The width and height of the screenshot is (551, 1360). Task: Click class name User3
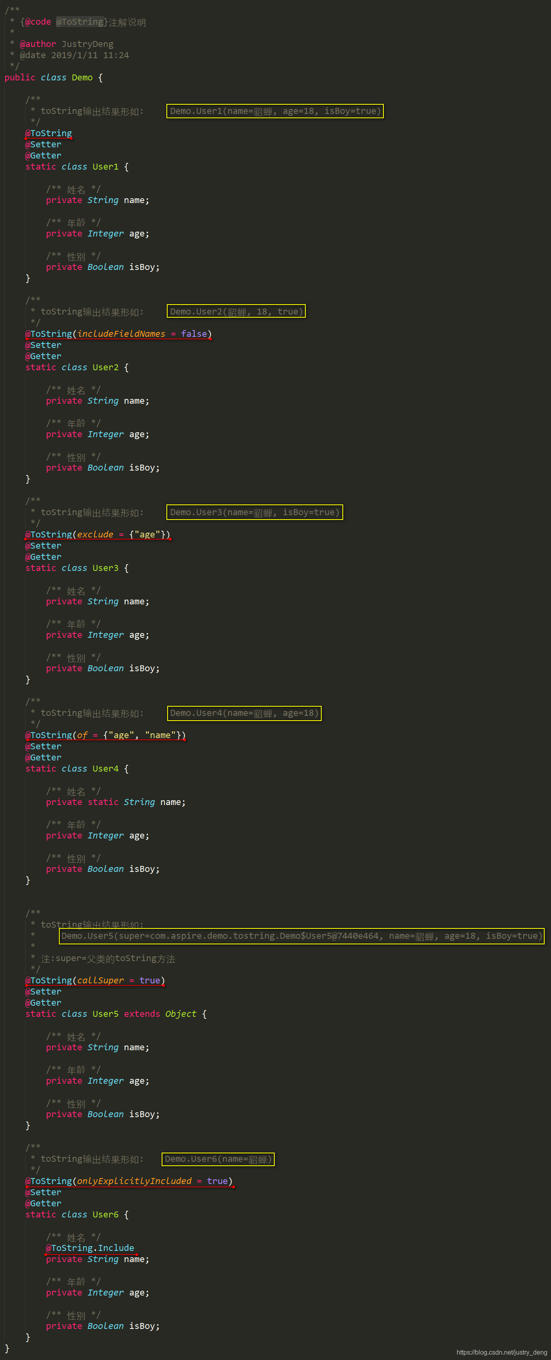[106, 568]
